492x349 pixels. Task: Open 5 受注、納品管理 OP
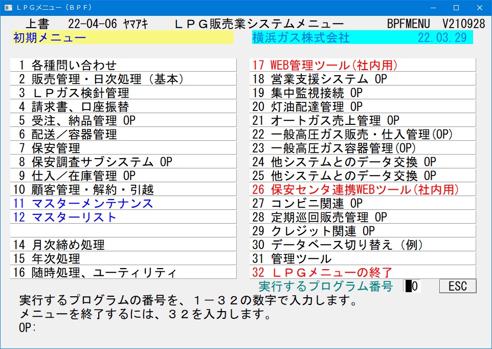tap(123, 120)
